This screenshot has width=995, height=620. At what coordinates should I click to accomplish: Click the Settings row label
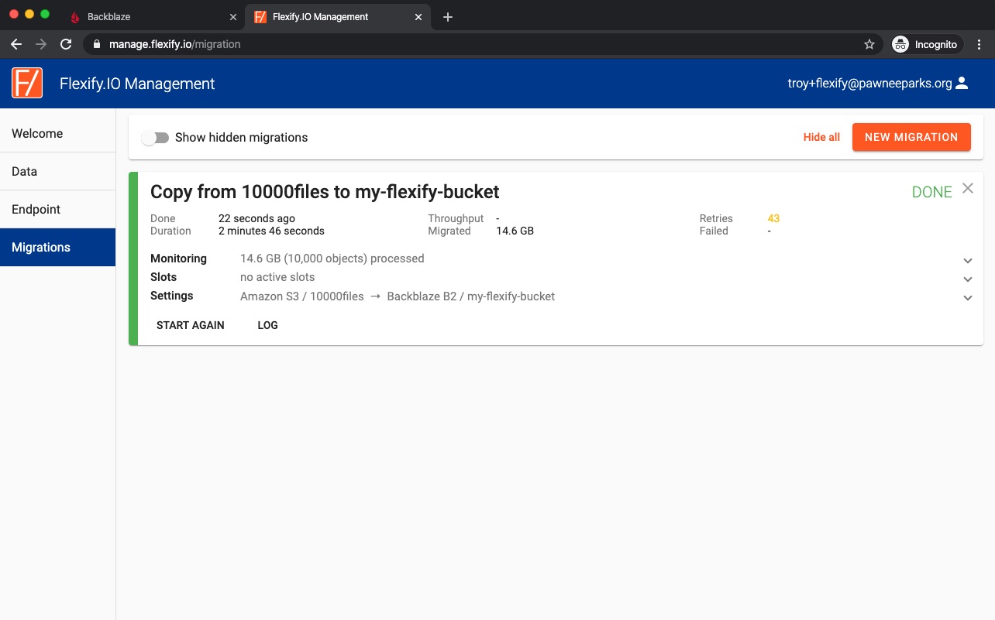[x=172, y=296]
